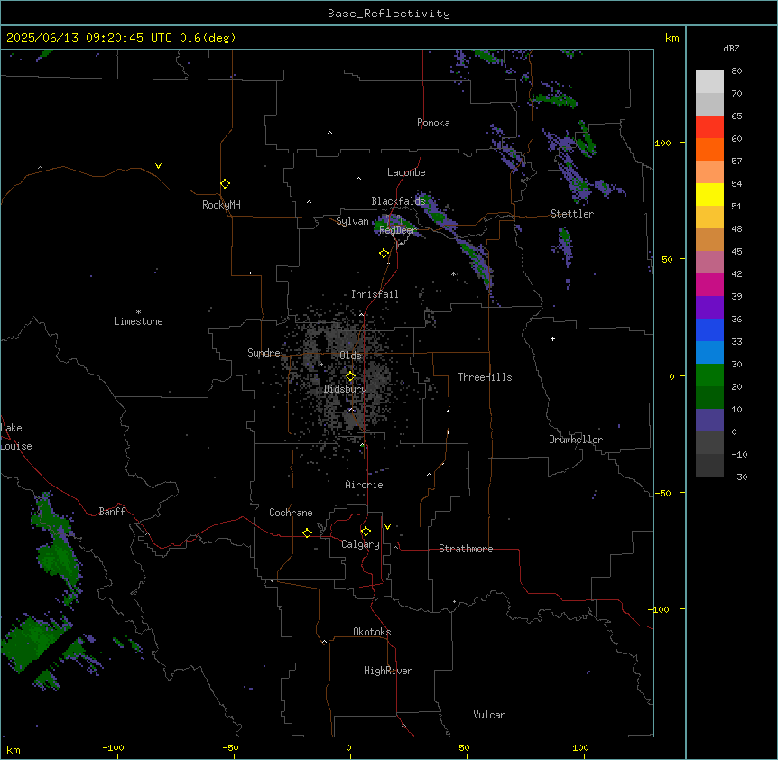This screenshot has width=778, height=760.
Task: Click the Strathmore label
Action: 466,549
